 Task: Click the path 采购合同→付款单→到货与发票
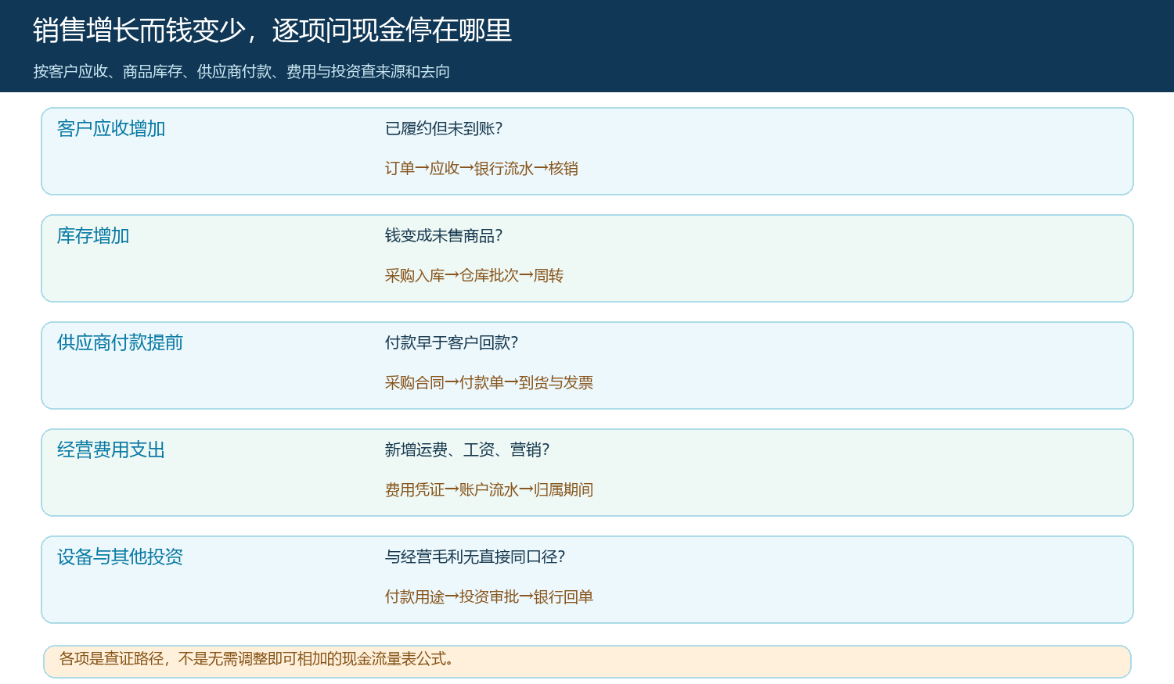[489, 383]
